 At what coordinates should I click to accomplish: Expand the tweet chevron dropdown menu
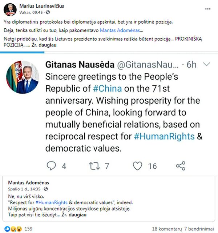coord(206,64)
